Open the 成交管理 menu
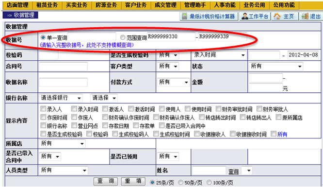The height and width of the screenshot is (187, 323). 165,5
